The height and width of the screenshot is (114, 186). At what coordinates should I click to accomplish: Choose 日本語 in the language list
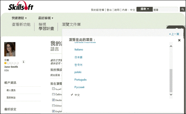point(78,57)
